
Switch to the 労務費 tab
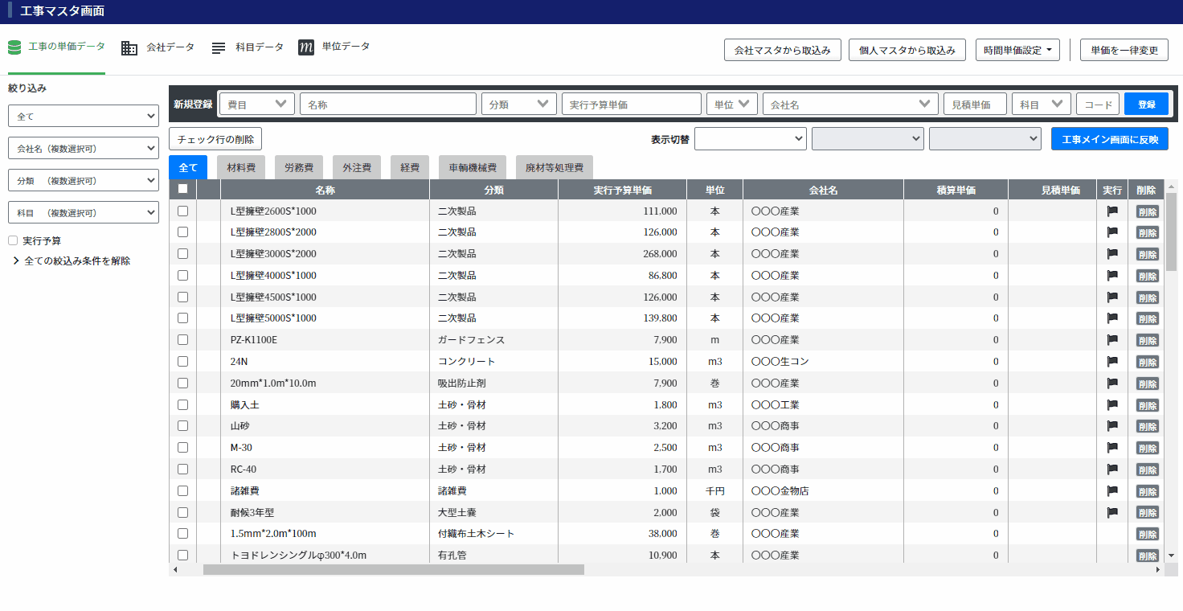coord(299,167)
